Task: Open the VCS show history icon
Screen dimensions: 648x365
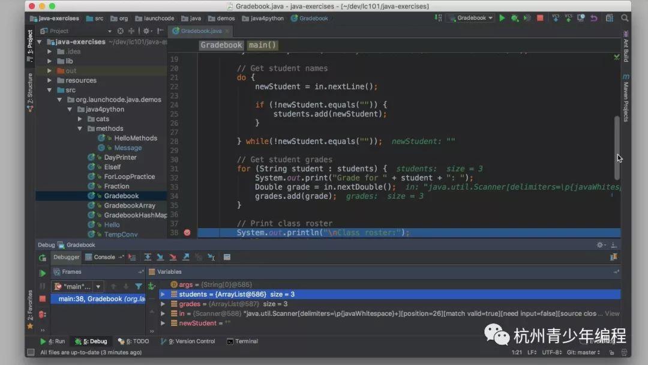Action: click(x=581, y=18)
